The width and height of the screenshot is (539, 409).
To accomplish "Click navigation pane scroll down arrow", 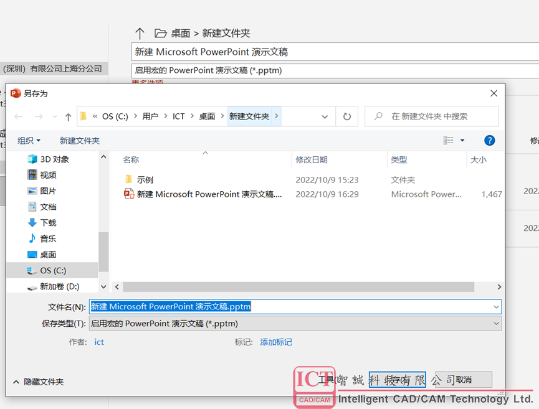I will 103,286.
